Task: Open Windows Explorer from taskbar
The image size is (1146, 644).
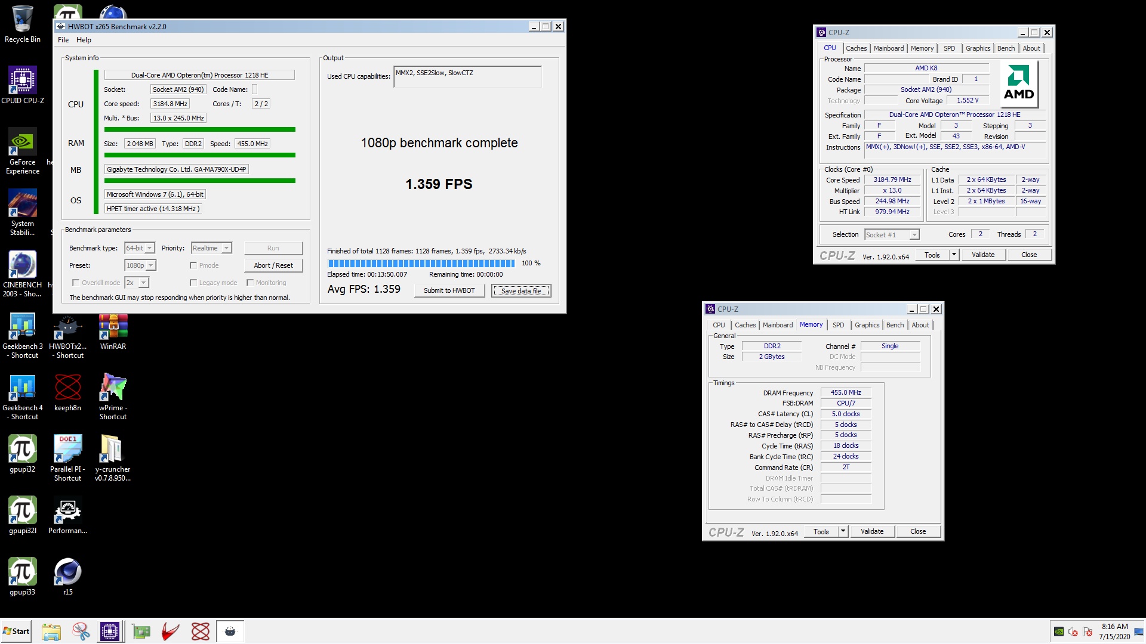Action: 51,631
